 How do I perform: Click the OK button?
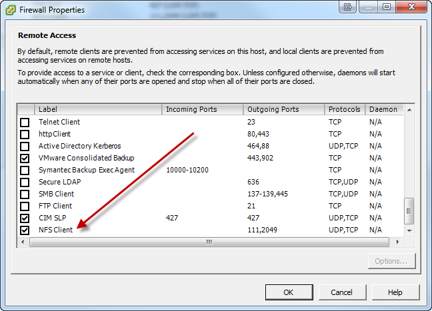289,292
